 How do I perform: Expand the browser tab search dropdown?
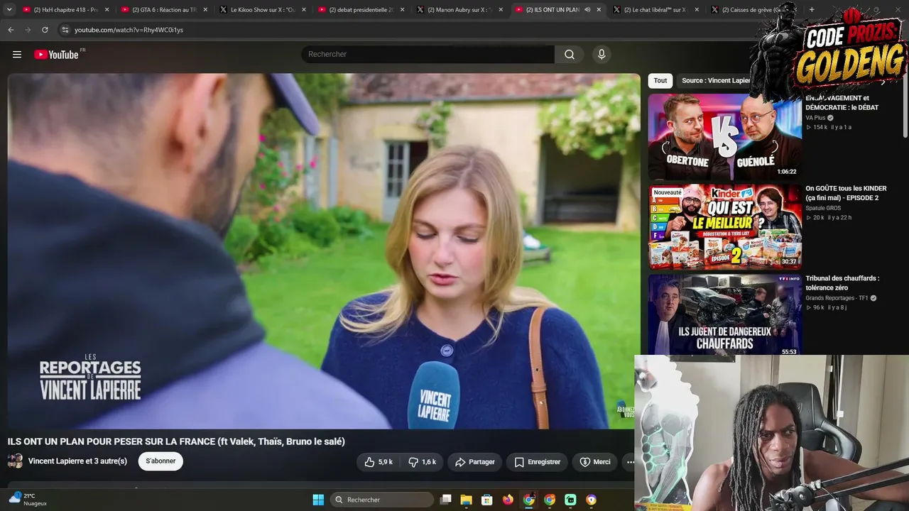[x=9, y=10]
